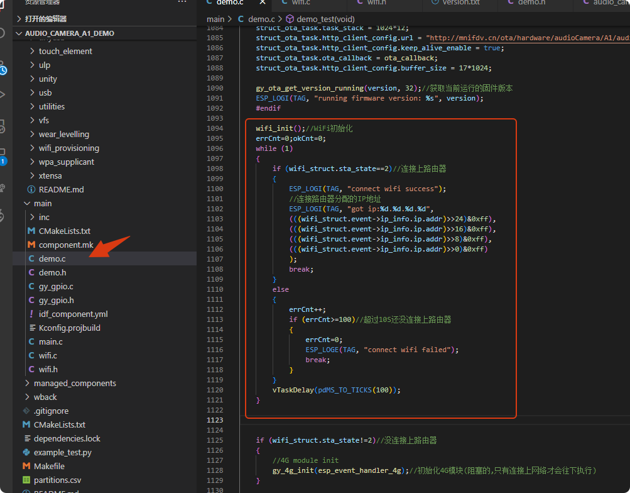Click line number 1123 in the gutter

(x=214, y=420)
